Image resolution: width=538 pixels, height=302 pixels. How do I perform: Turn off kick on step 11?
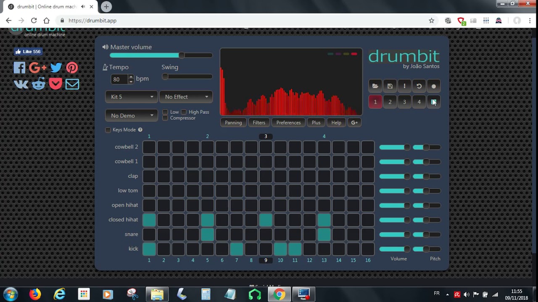(x=295, y=249)
